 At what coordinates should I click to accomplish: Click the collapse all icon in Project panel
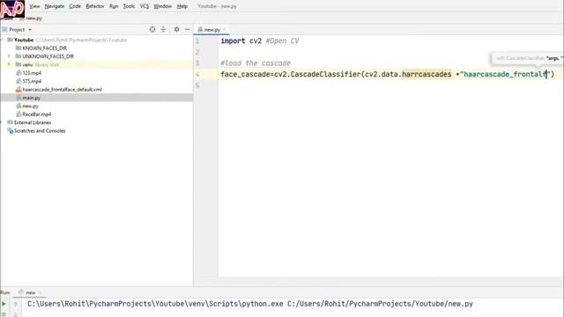click(163, 29)
